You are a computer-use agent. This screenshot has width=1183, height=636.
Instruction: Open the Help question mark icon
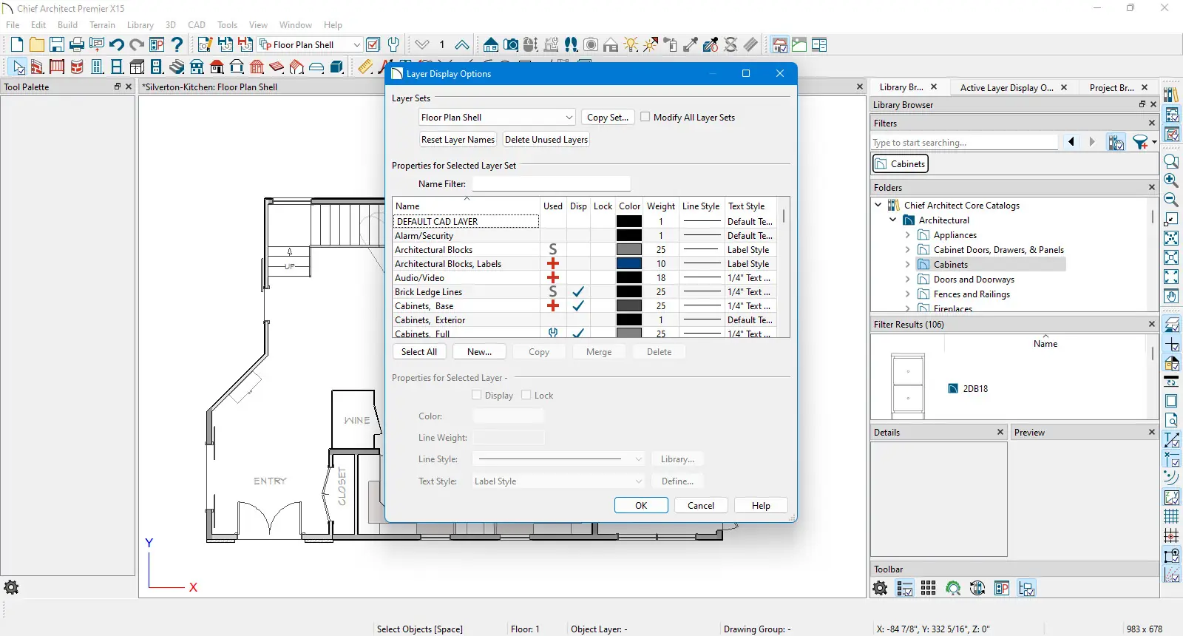click(x=177, y=45)
